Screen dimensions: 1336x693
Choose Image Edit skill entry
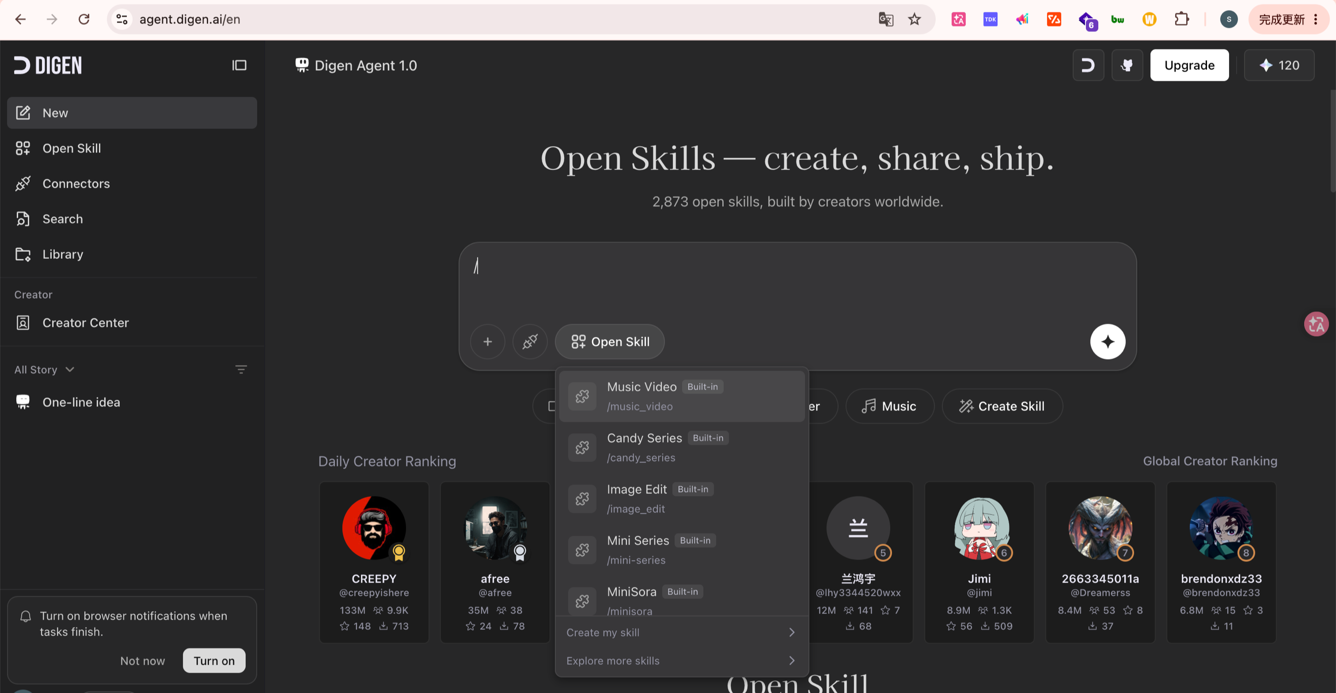[x=682, y=499]
